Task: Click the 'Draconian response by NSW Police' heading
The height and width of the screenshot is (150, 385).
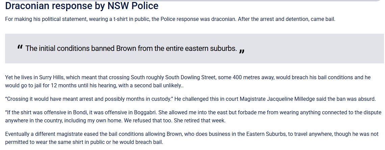Action: pos(82,6)
